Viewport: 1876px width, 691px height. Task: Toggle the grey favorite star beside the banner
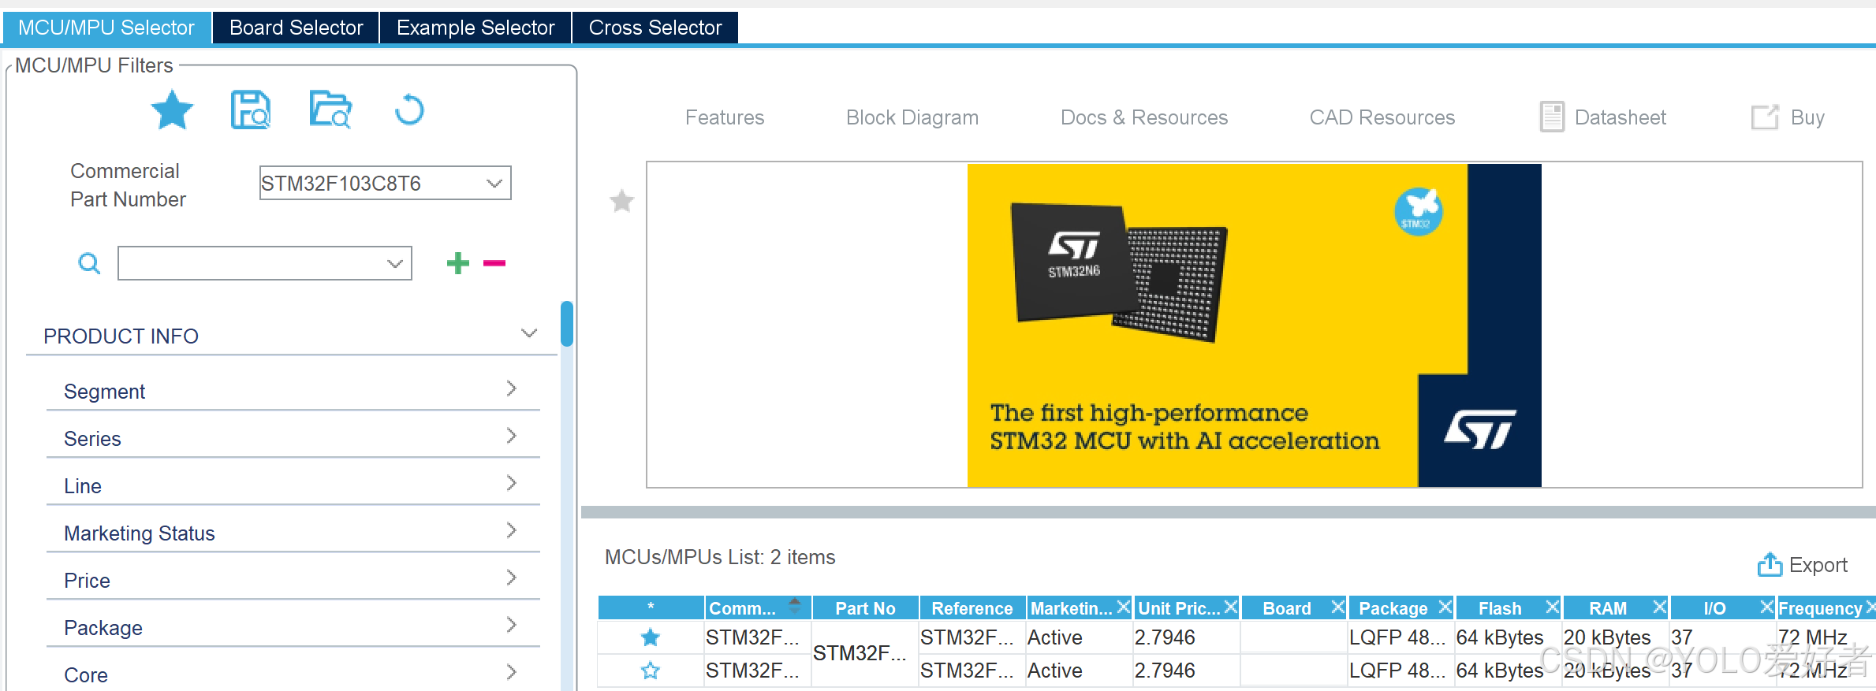(622, 201)
